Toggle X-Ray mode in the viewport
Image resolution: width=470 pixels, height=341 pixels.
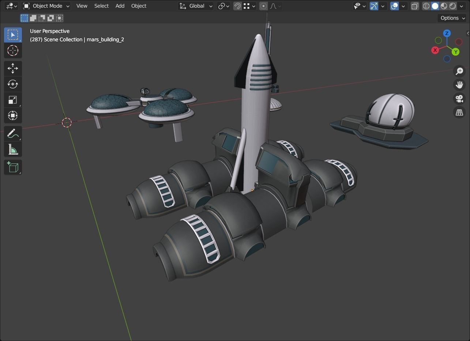tap(414, 6)
